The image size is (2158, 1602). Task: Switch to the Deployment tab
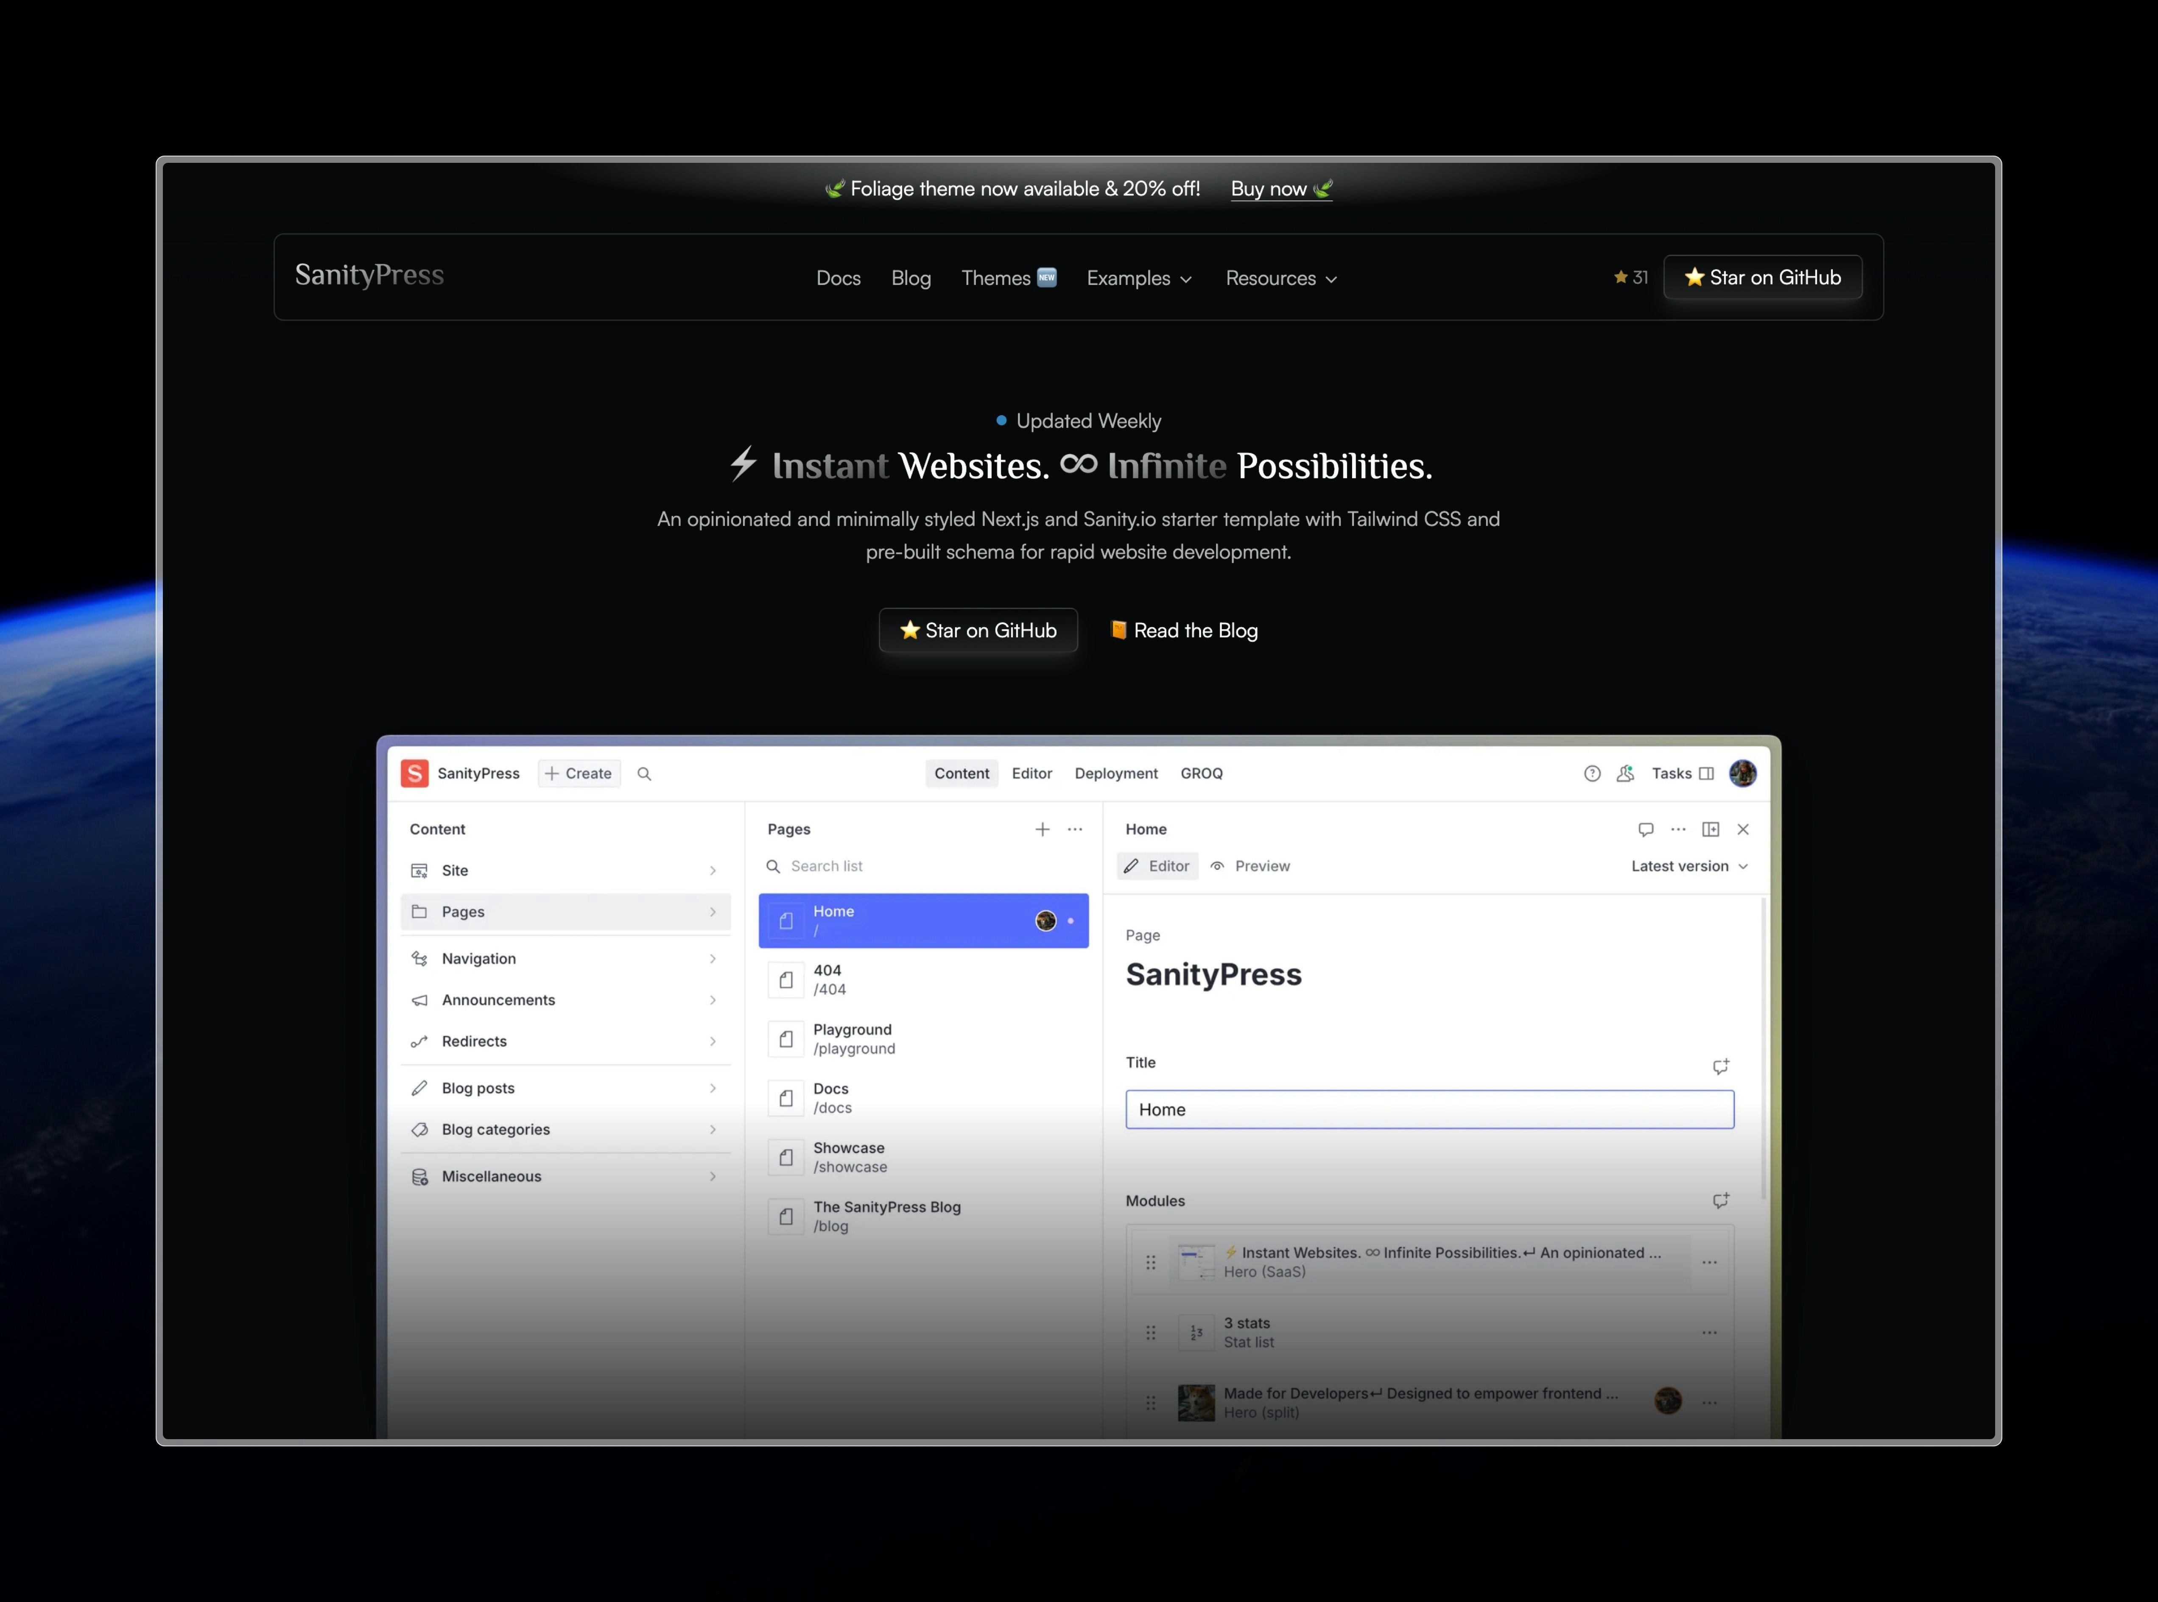[x=1116, y=773]
